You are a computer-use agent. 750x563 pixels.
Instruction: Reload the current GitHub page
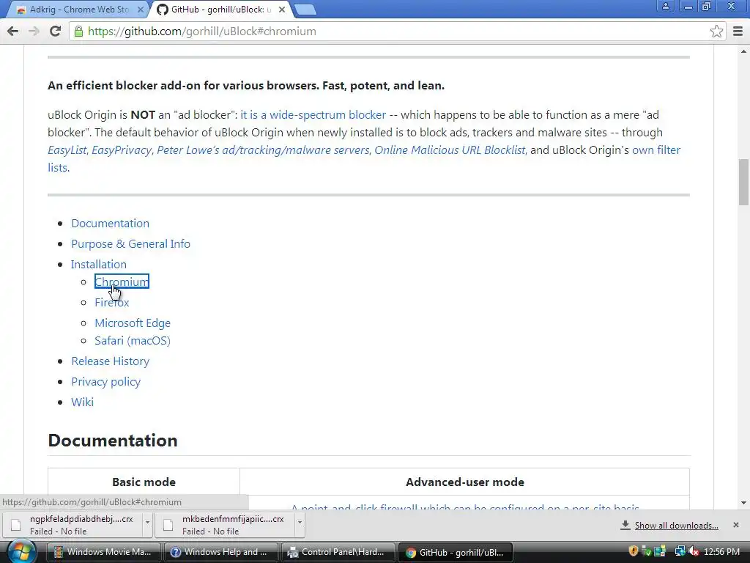[x=55, y=32]
